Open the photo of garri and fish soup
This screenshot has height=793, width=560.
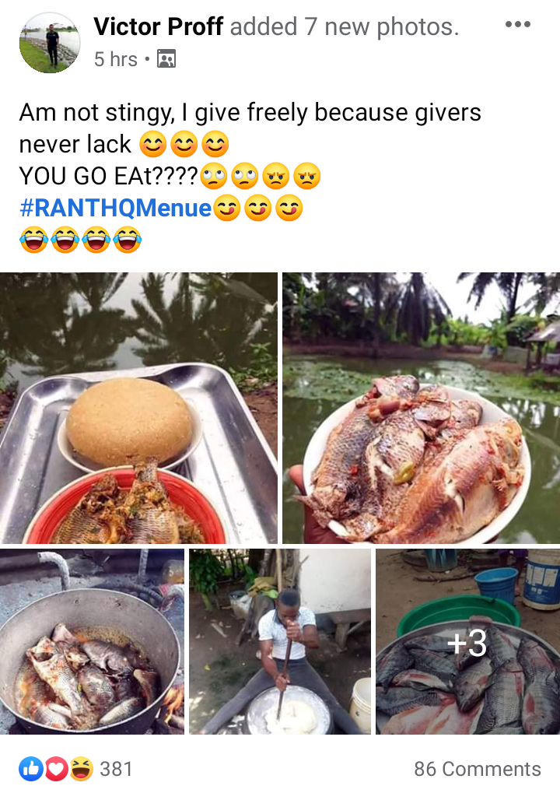[138, 408]
